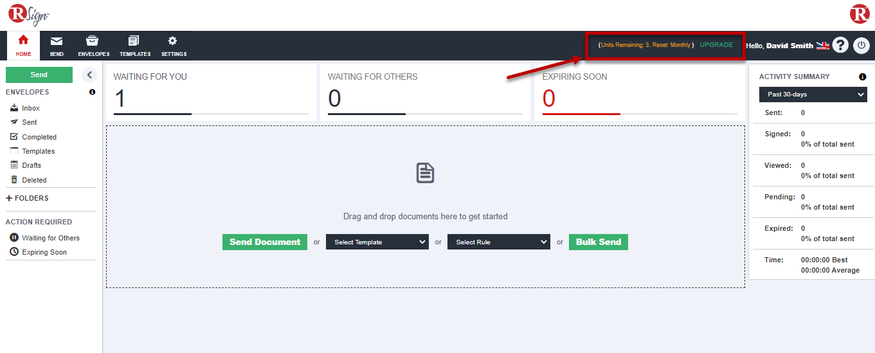
Task: Select Waiting for Others under Action Required
Action: pos(51,238)
